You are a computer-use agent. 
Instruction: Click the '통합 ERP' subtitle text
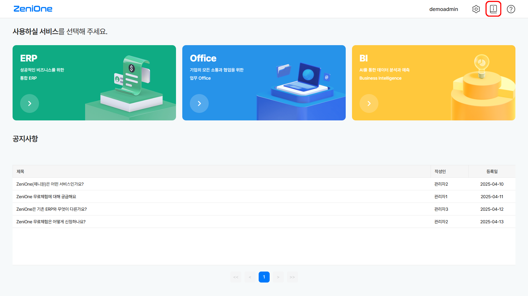(x=29, y=78)
